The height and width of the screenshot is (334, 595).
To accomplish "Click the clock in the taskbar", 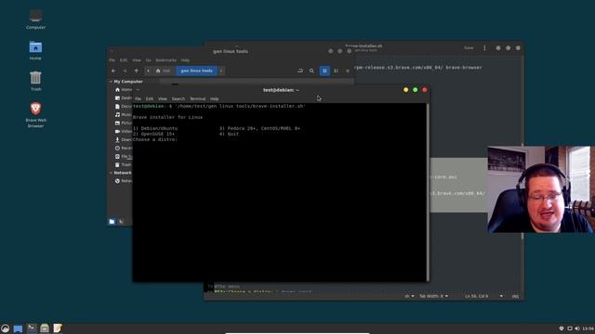I will tap(588, 328).
